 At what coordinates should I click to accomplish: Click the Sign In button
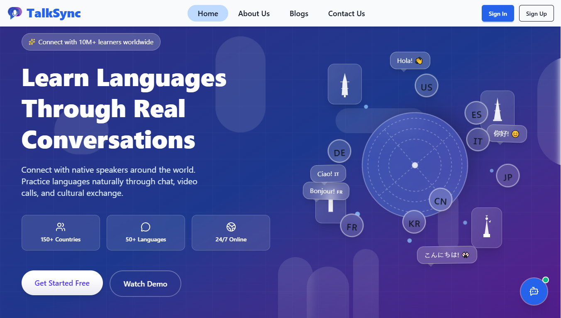(x=498, y=13)
